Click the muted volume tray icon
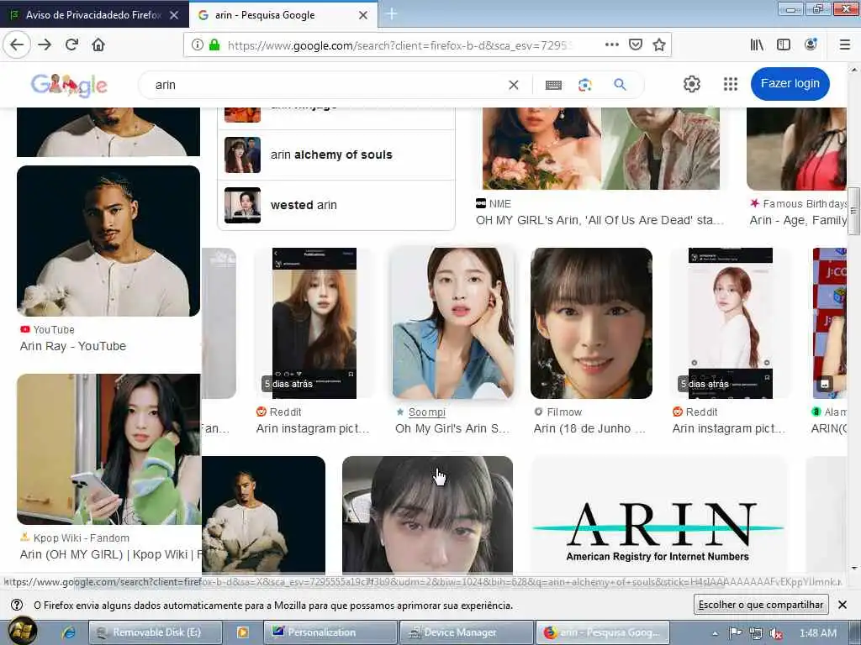This screenshot has height=645, width=861. point(776,633)
